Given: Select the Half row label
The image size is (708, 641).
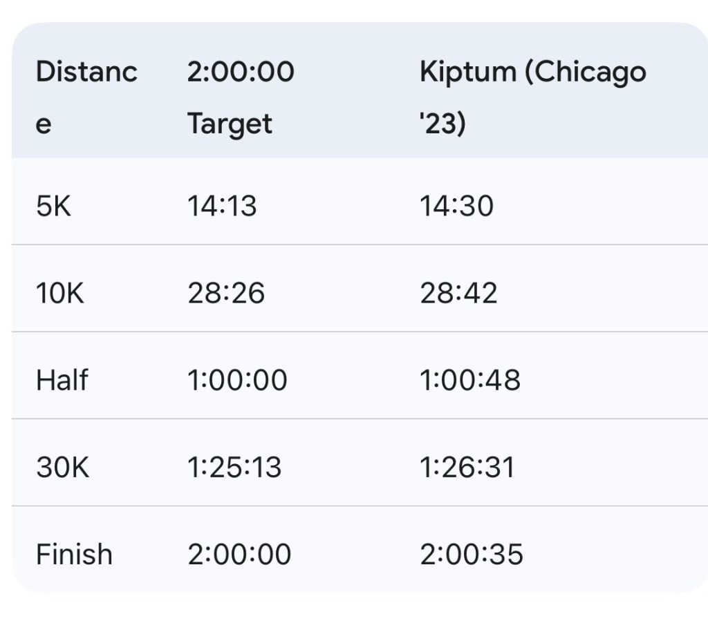Looking at the screenshot, I should tap(62, 381).
